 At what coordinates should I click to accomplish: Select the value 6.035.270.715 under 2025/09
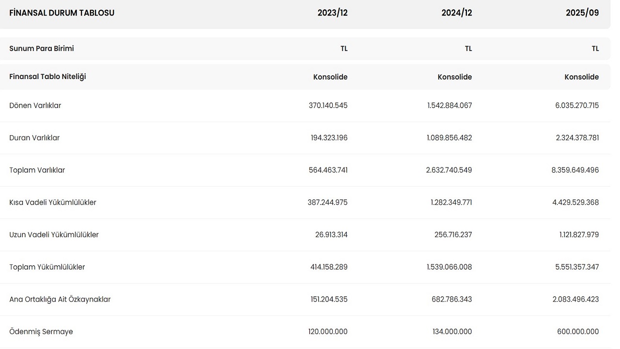(x=577, y=106)
